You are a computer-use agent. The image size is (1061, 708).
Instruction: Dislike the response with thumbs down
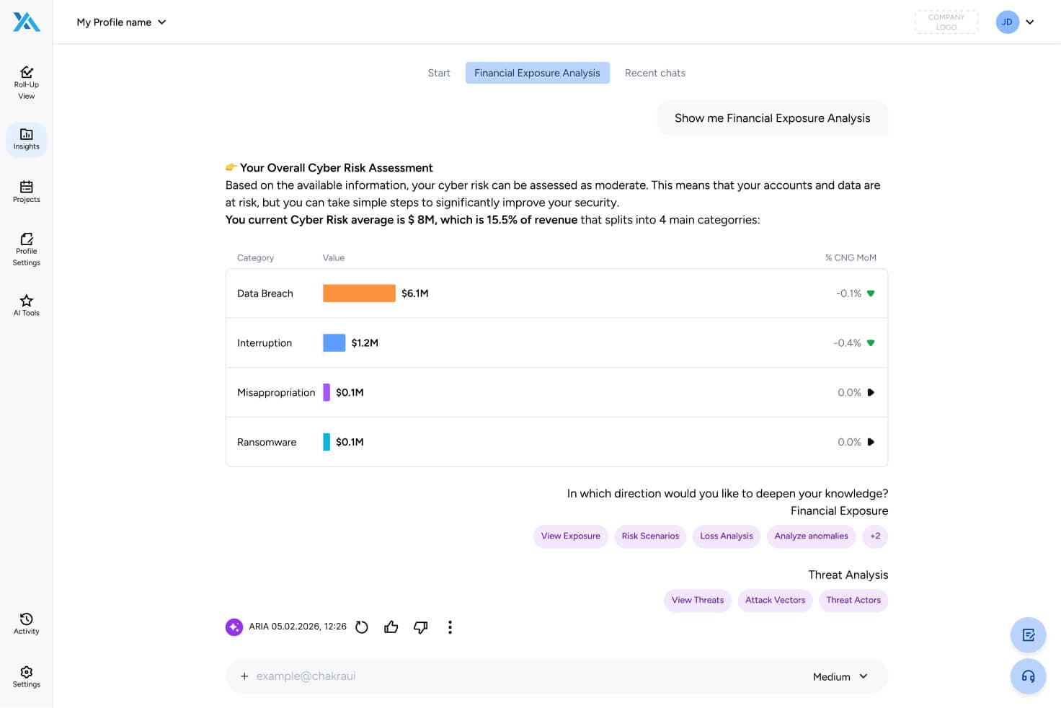pos(421,627)
